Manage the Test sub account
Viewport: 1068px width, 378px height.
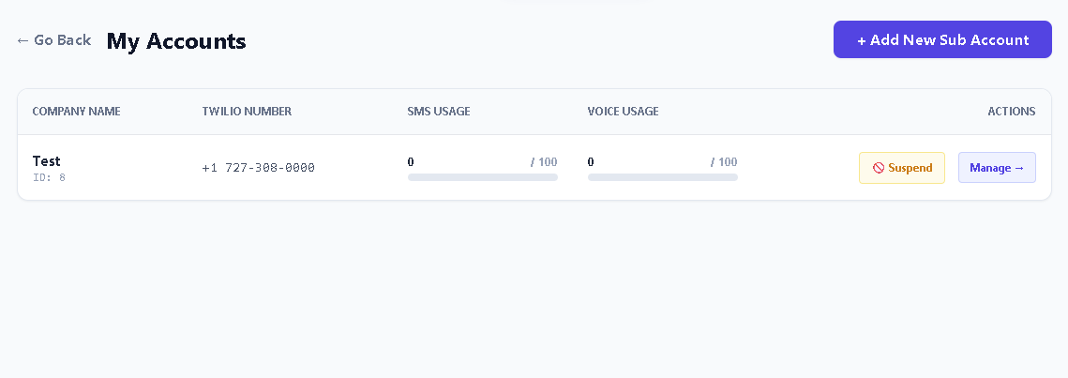[997, 168]
